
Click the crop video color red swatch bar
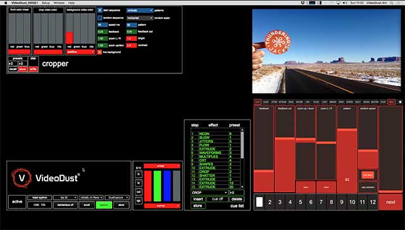(x=48, y=52)
